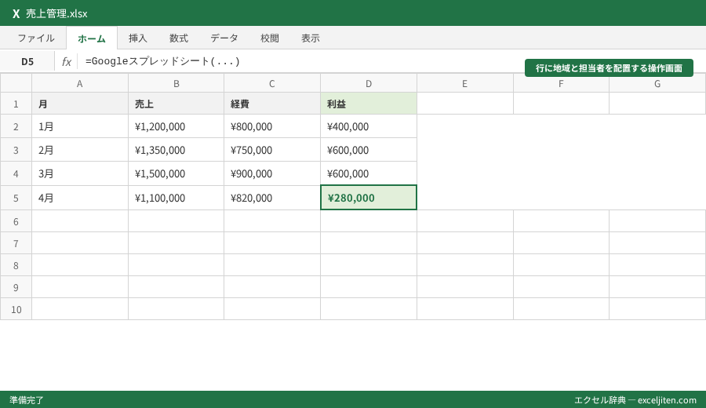Select row 10 header
706x408 pixels.
click(16, 309)
